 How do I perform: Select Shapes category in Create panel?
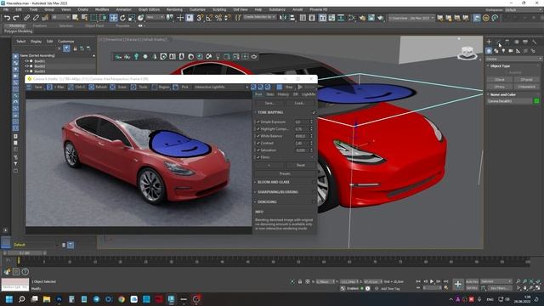[496, 51]
